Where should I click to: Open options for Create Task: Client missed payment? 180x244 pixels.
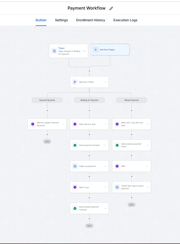point(148,187)
